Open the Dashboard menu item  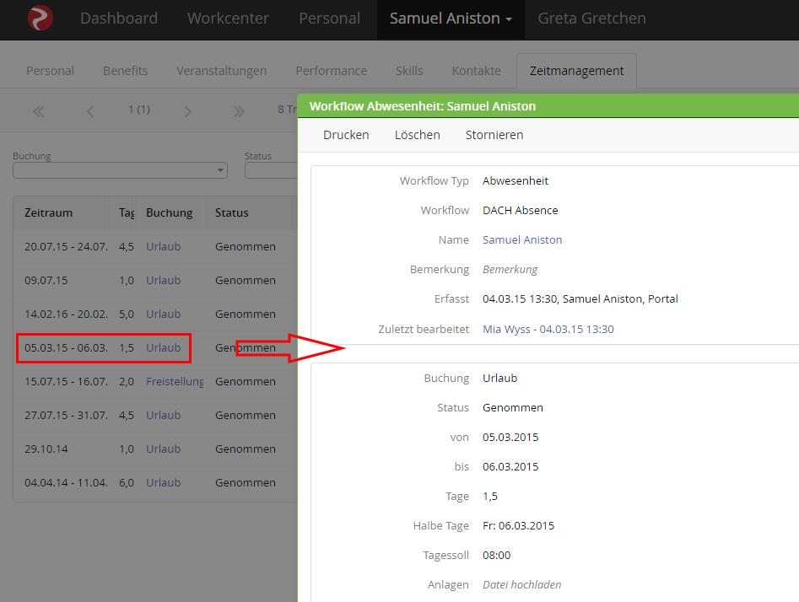[x=119, y=19]
